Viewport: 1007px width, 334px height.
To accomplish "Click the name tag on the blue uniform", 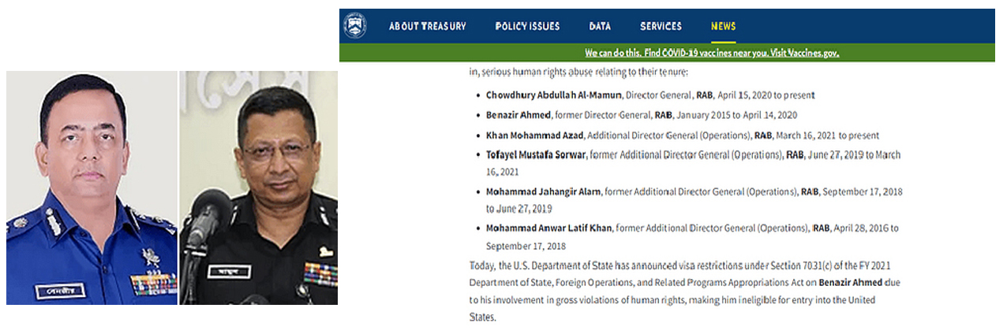I will click(61, 290).
